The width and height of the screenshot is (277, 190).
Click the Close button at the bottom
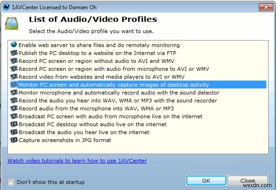coord(248,181)
